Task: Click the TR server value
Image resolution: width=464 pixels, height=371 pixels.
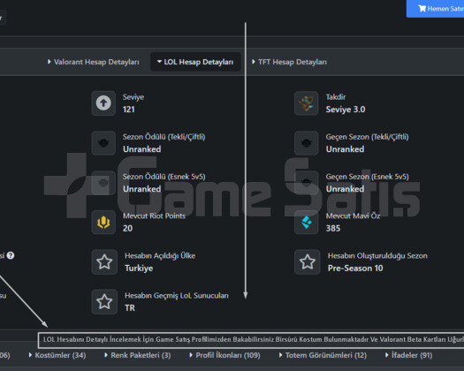Action: click(130, 308)
